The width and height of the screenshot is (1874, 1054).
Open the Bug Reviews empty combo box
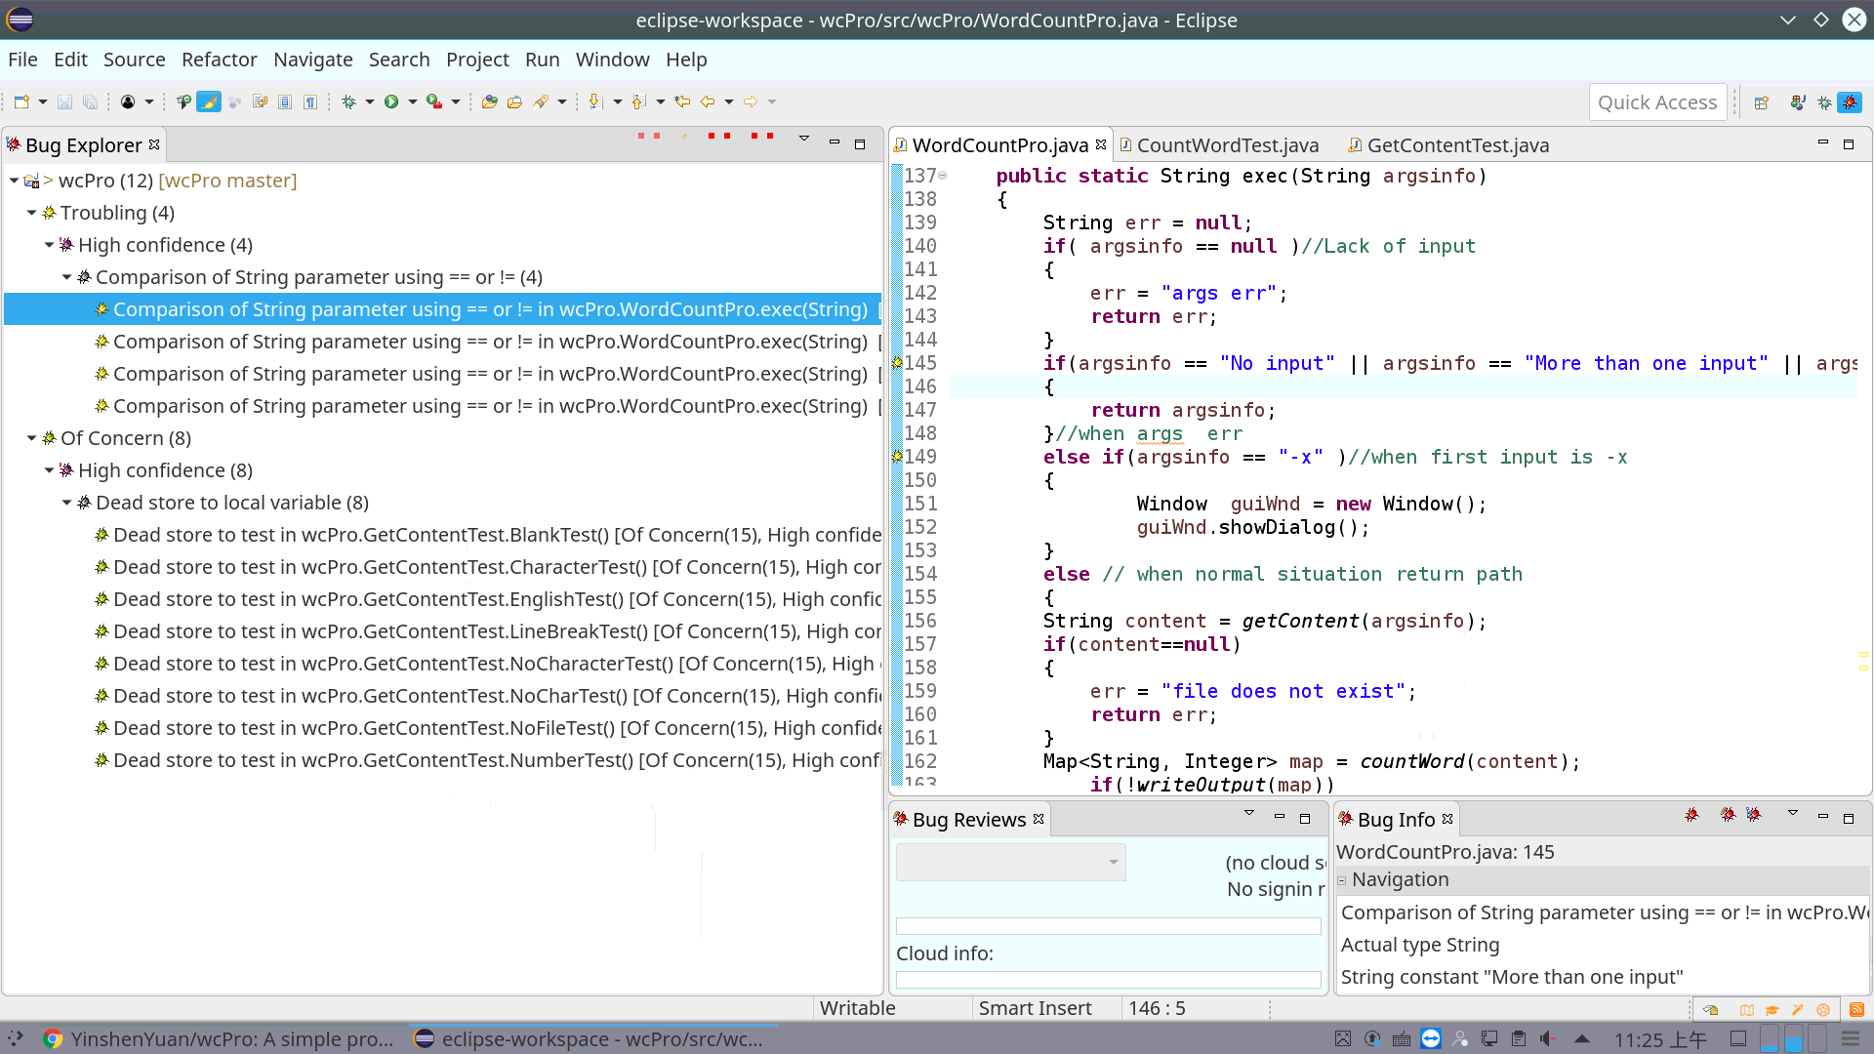(1010, 863)
